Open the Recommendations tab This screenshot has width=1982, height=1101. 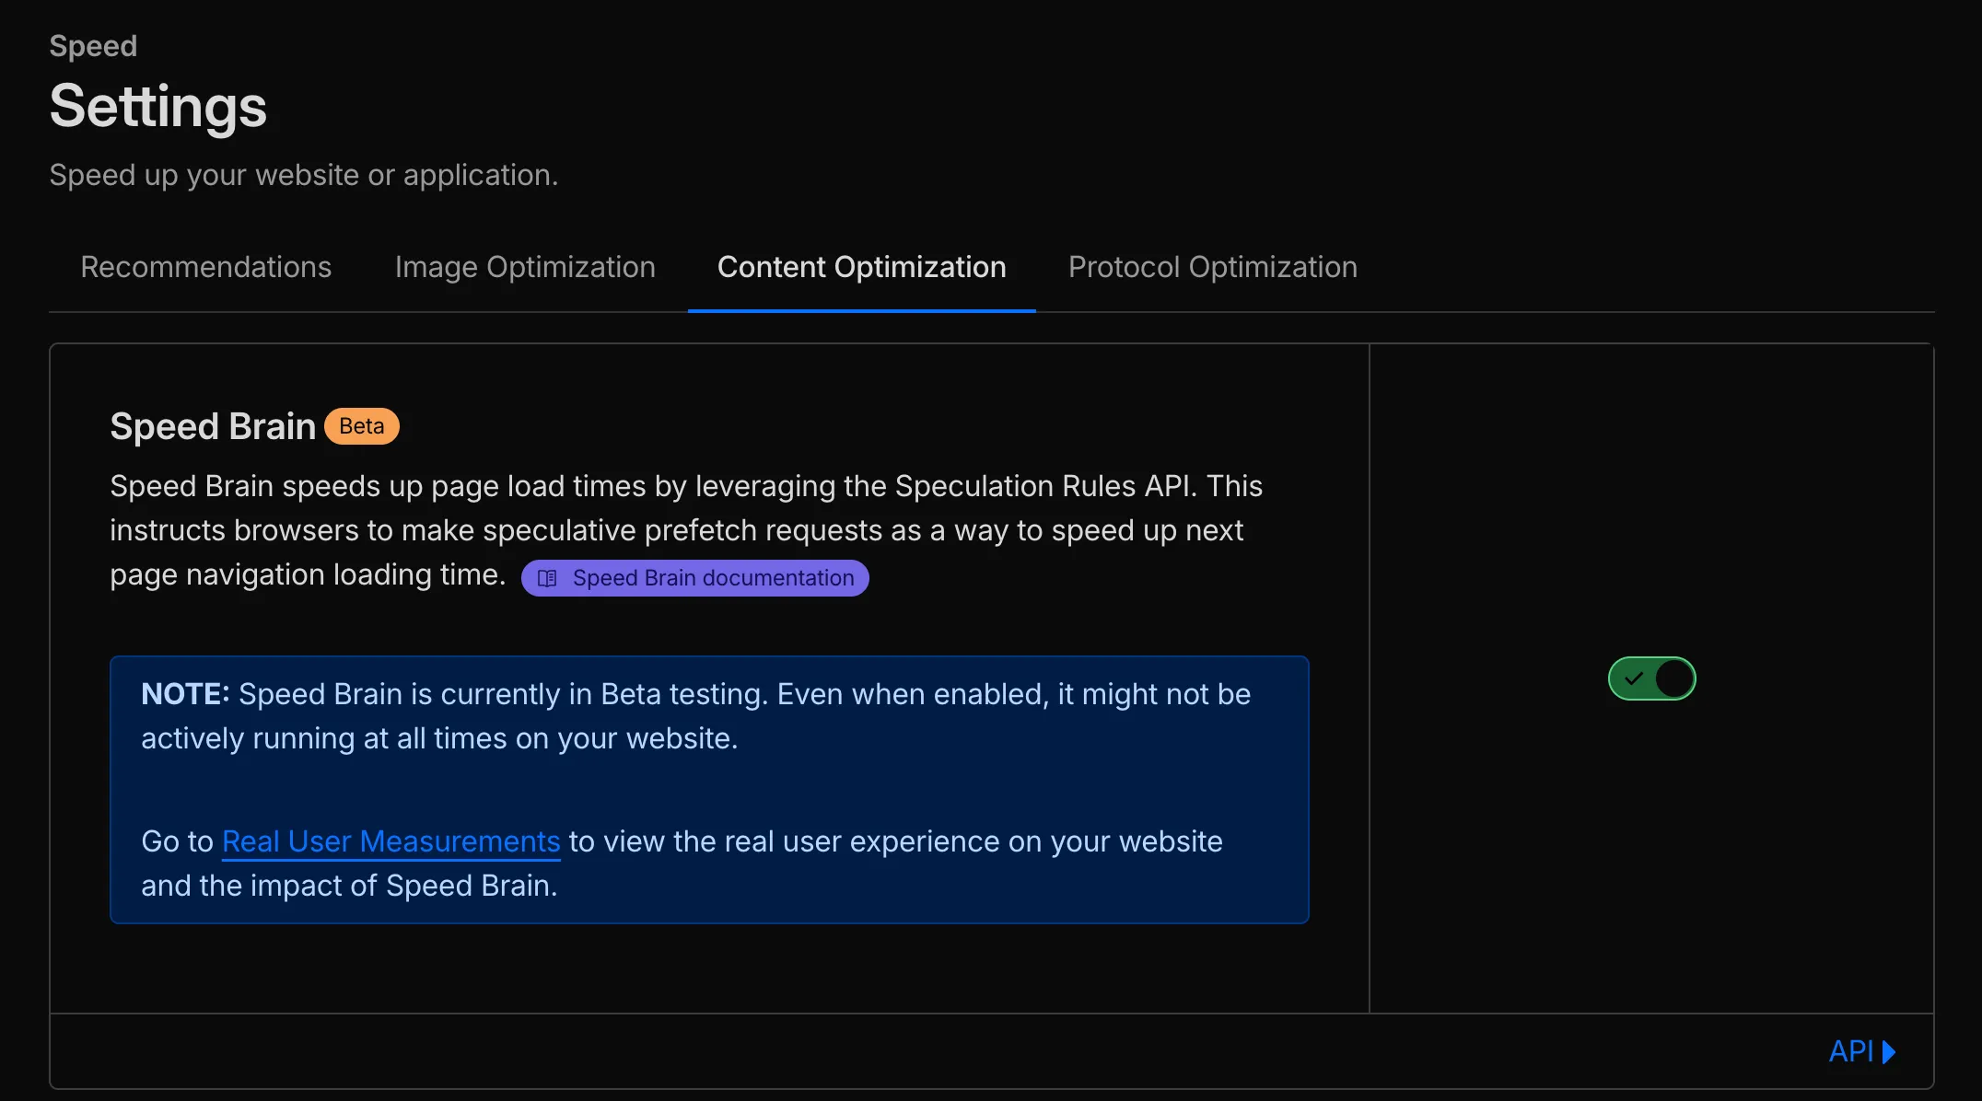click(x=205, y=267)
